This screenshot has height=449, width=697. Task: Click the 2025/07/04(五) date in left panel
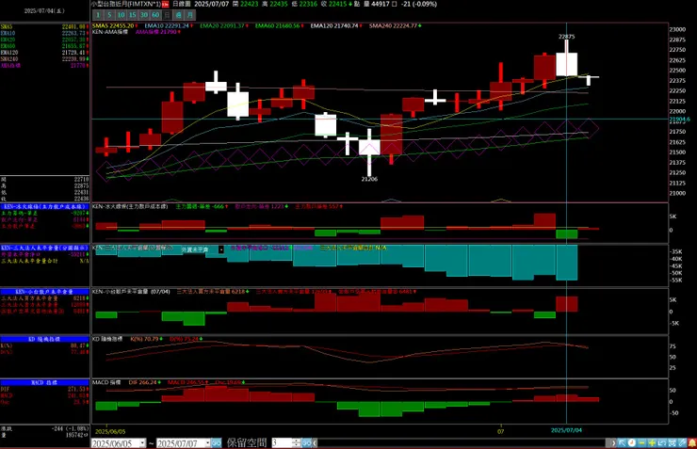coord(44,11)
